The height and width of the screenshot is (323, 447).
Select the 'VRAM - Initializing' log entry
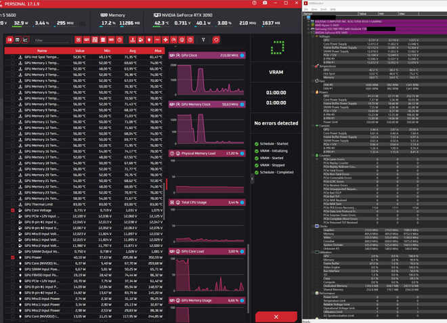[x=274, y=151]
